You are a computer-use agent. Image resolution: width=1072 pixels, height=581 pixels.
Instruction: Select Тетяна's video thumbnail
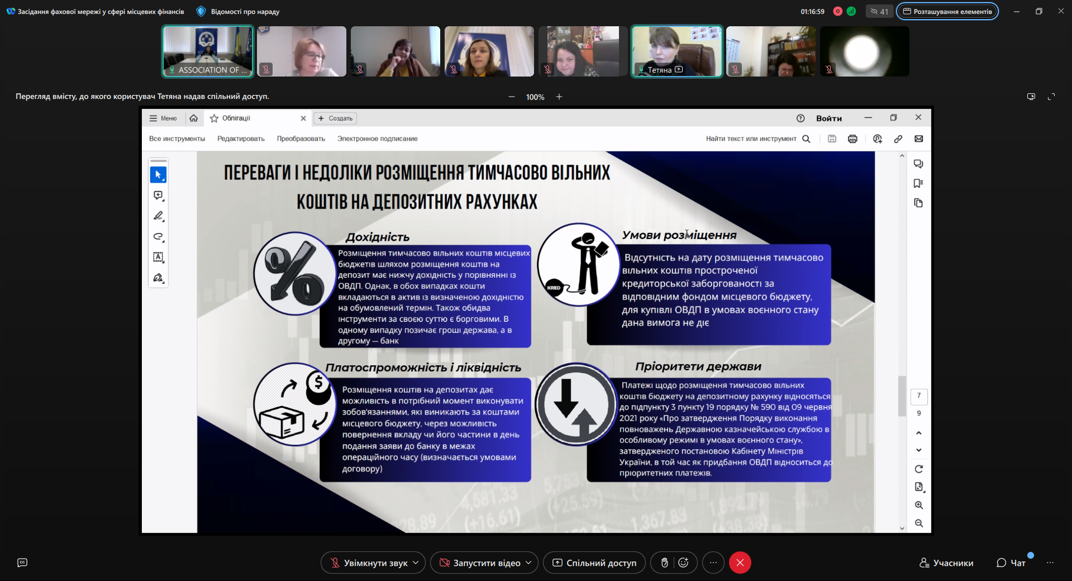676,51
